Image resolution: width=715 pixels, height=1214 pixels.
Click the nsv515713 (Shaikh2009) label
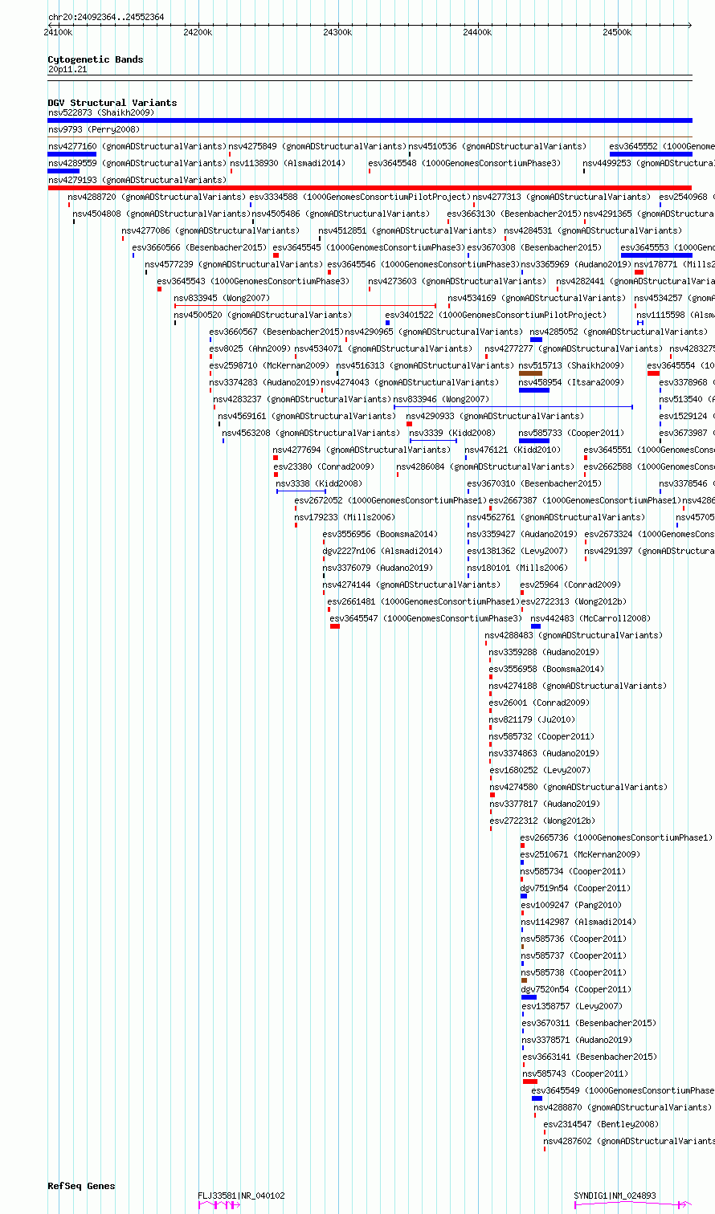pos(571,365)
